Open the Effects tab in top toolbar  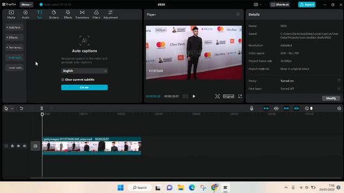coord(68,14)
